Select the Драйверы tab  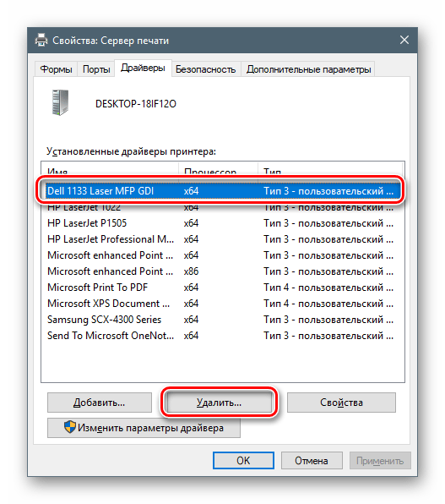[143, 68]
